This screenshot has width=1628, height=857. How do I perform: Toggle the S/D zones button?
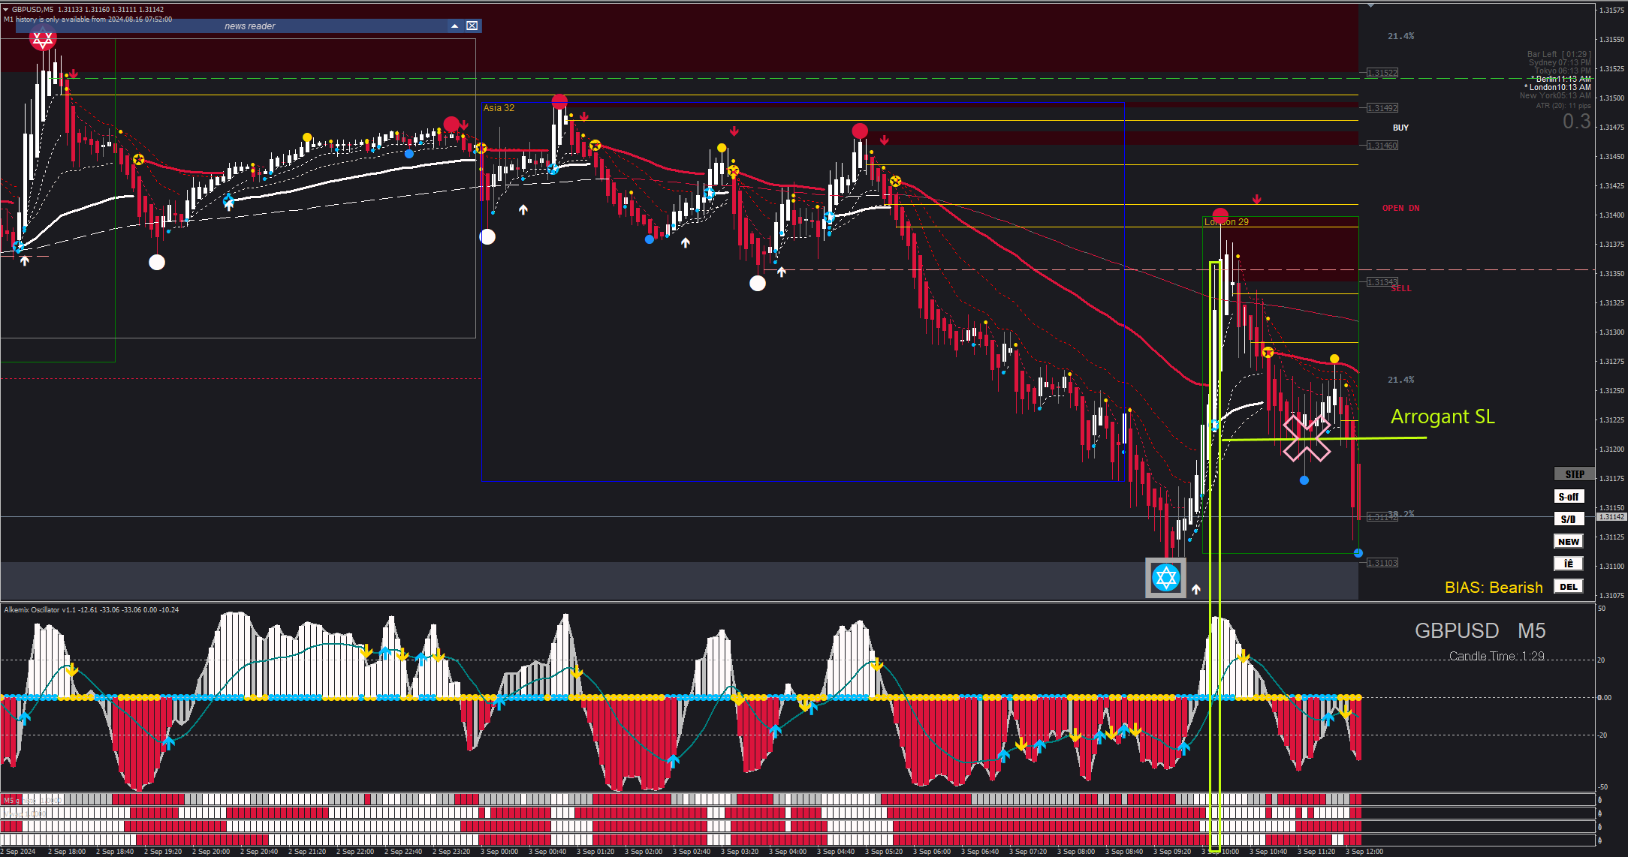[1568, 519]
